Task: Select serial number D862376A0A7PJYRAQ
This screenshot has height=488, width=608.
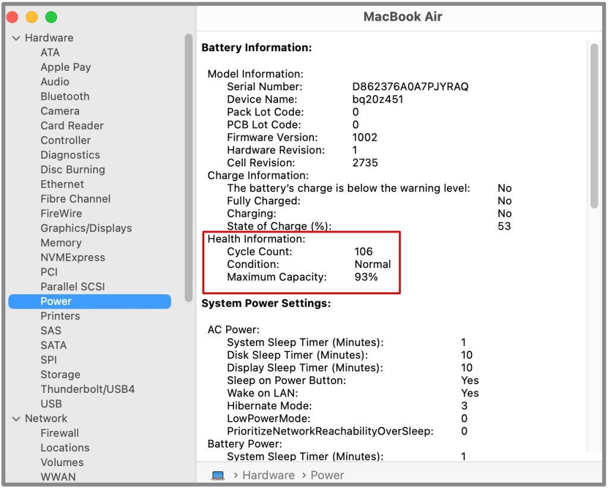Action: [x=410, y=87]
